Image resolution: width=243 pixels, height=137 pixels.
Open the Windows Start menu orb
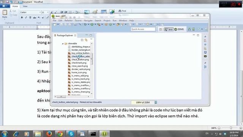pos(5,134)
